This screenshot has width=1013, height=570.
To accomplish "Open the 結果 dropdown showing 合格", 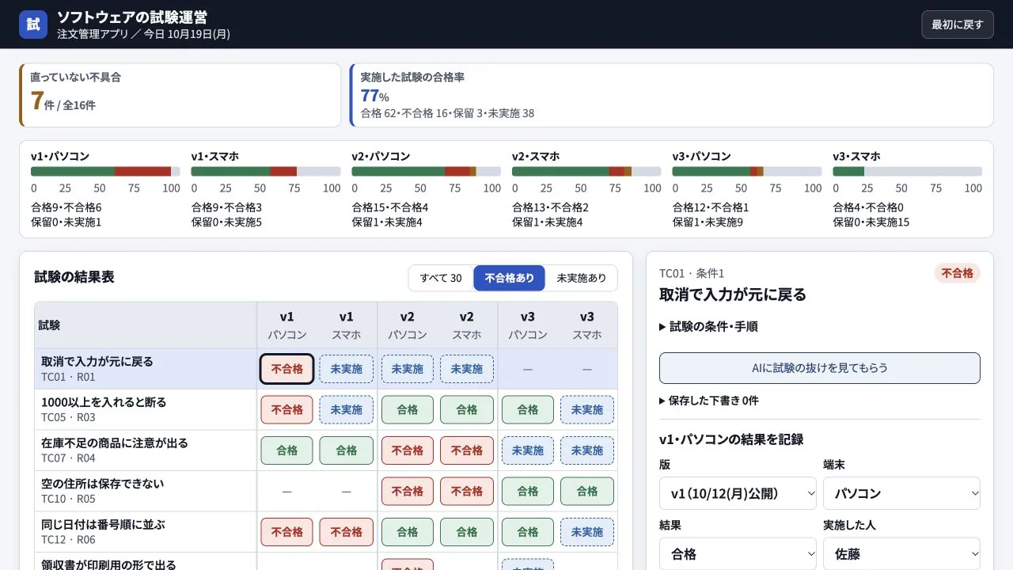I will [738, 554].
